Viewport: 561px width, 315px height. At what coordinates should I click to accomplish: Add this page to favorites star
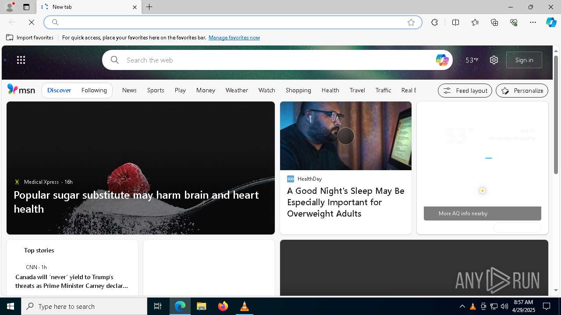tap(411, 22)
